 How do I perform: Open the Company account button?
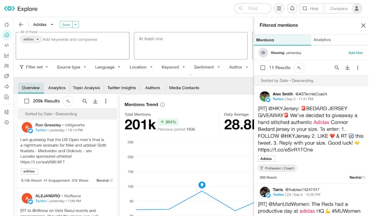[344, 8]
